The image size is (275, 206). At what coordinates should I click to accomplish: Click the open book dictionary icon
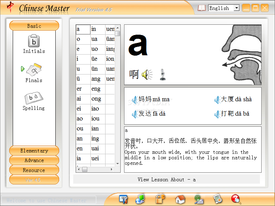201,8
